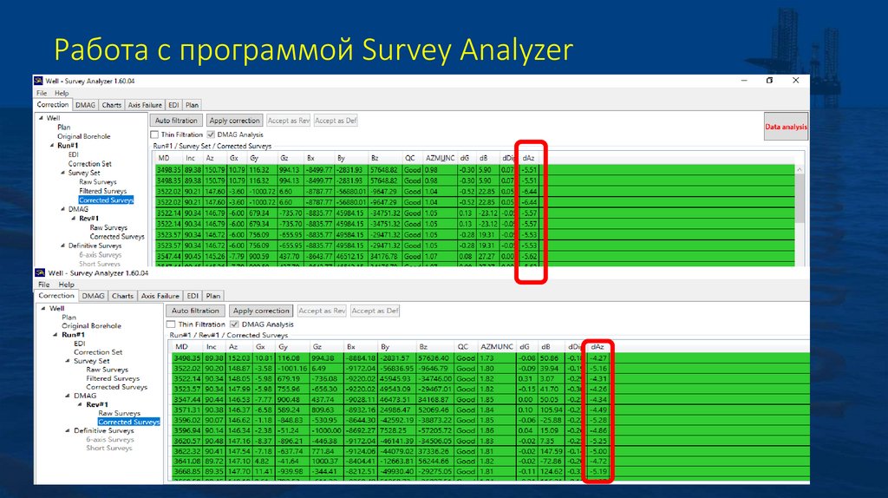Image resolution: width=888 pixels, height=498 pixels.
Task: Click QC column header in upper window table
Action: point(410,158)
